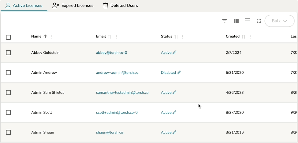The width and height of the screenshot is (298, 143).
Task: Switch to Expired Licenses tab
Action: tap(73, 6)
